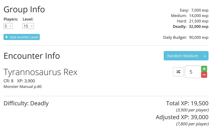Click the Deadly 32,000 exp threshold
Screen dimensions: 212x128
[x=191, y=26]
